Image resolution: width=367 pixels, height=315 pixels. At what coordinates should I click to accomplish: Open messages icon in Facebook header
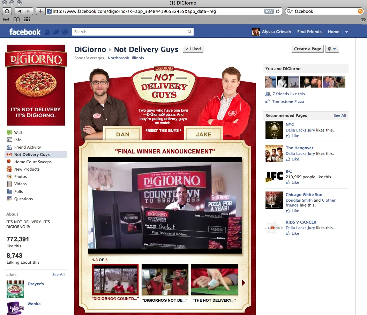56,32
